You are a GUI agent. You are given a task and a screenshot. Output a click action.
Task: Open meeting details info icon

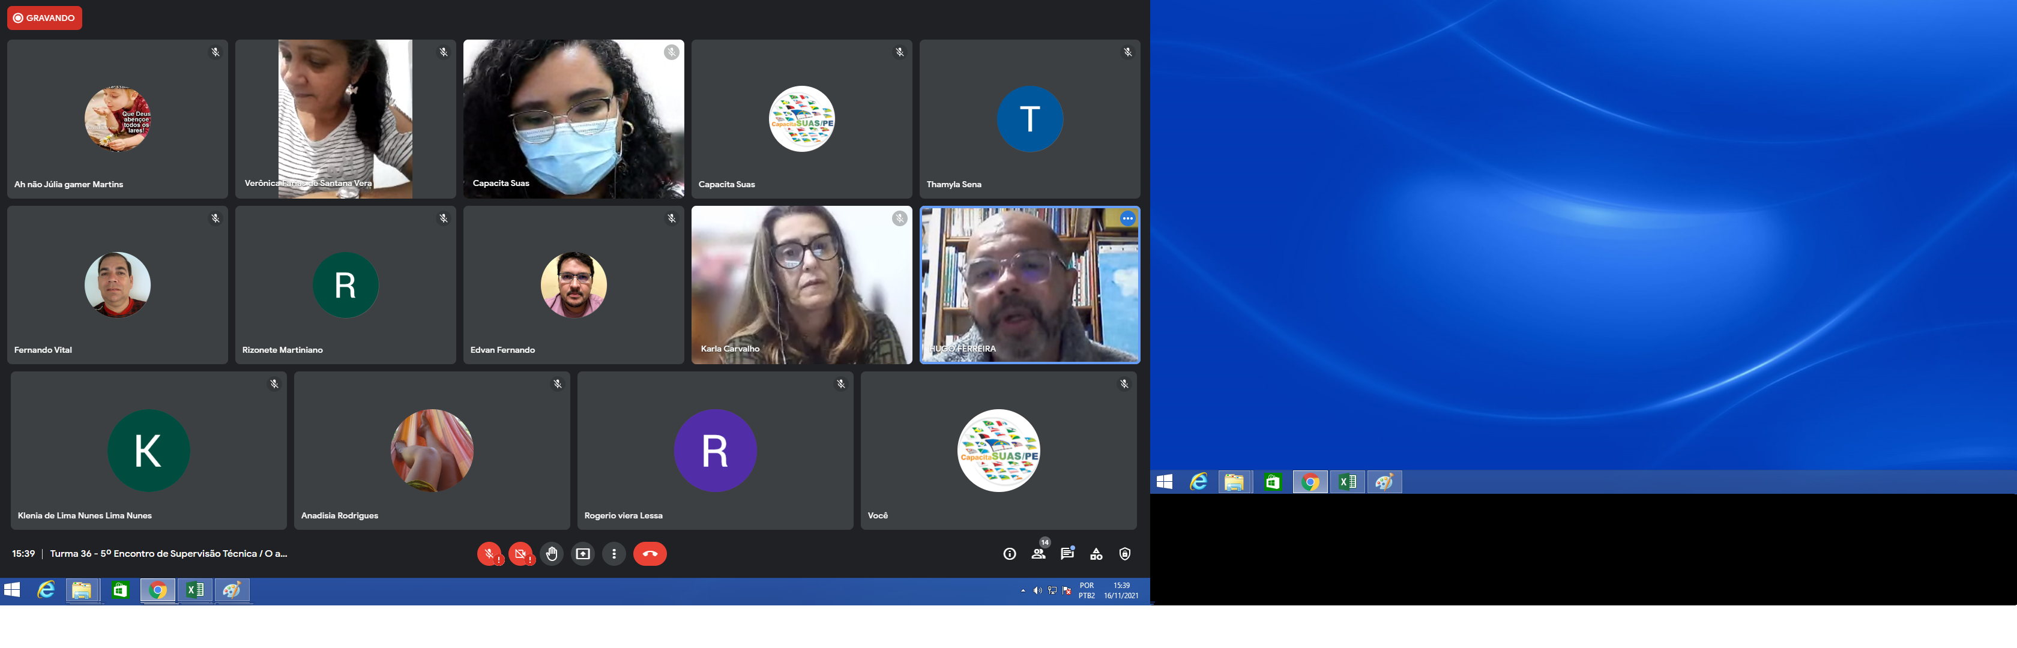pyautogui.click(x=1009, y=554)
